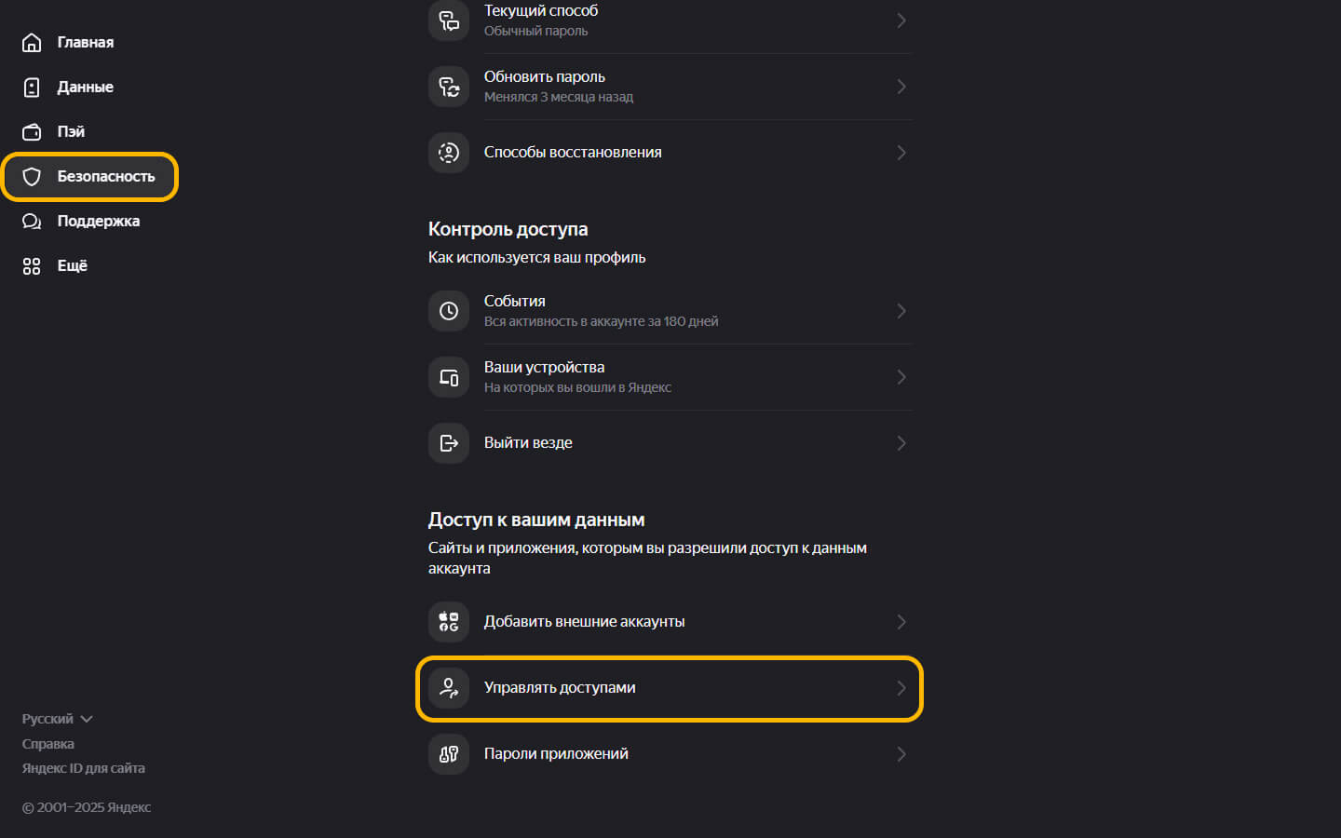Expand the Текущий способ row chevron

coord(901,20)
